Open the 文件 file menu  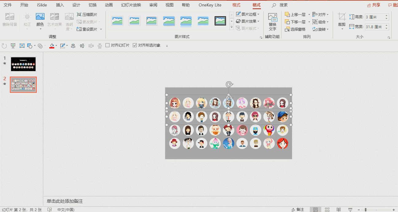(x=8, y=5)
